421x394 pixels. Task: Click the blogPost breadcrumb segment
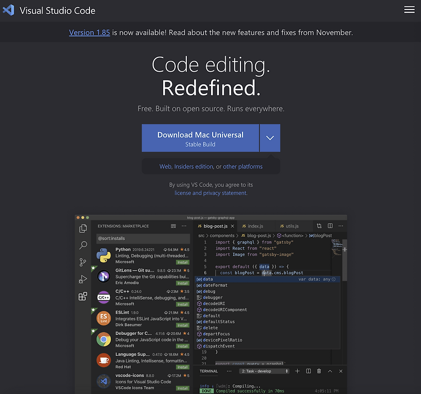[x=320, y=235]
